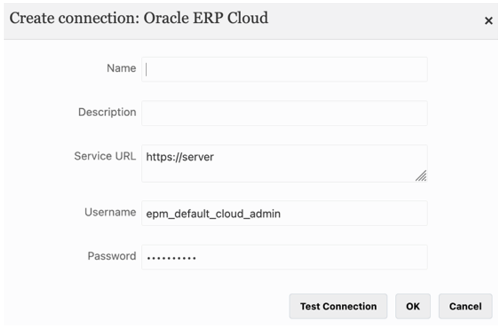Place cursor at the Name field caret

tap(146, 69)
